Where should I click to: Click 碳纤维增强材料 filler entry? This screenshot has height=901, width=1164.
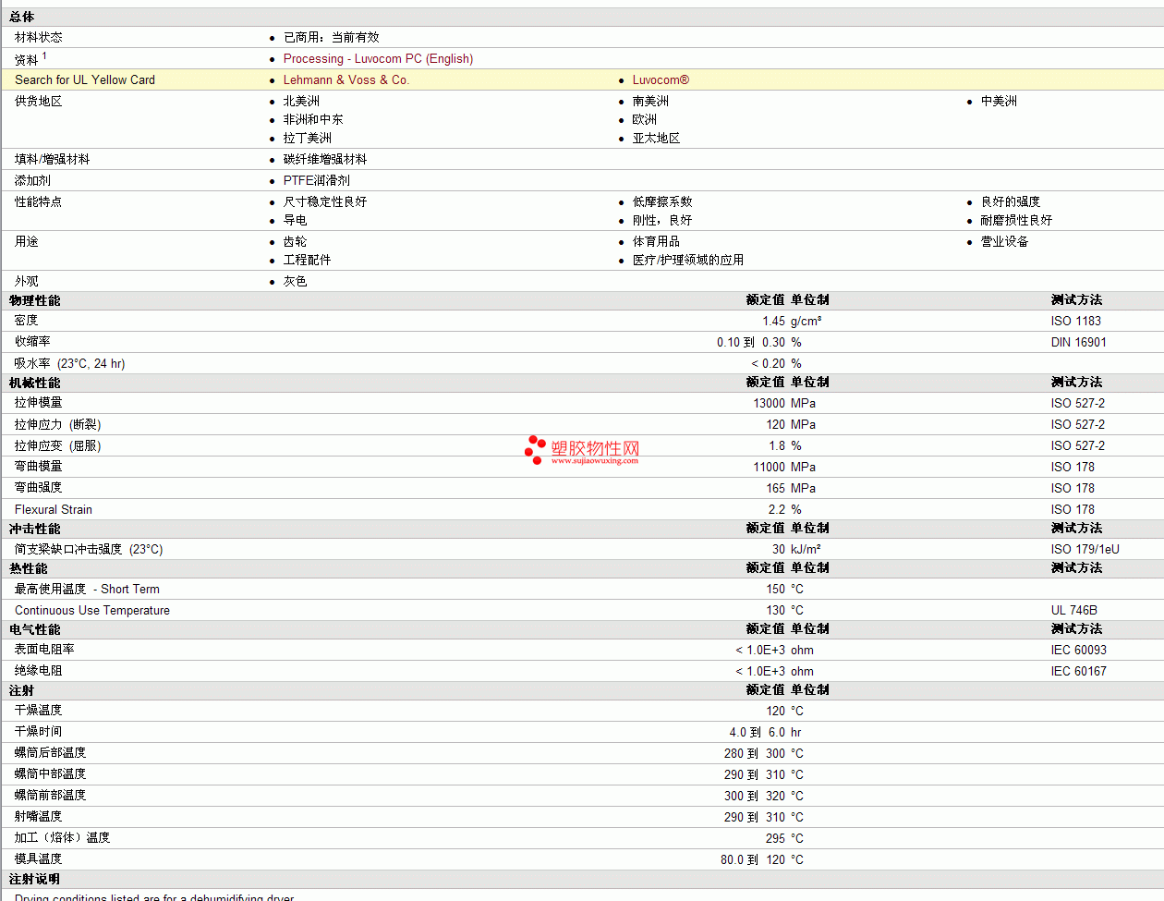click(325, 159)
